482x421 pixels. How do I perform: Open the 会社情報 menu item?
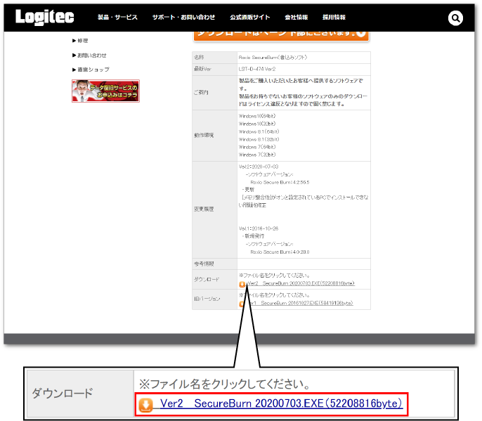pyautogui.click(x=297, y=18)
